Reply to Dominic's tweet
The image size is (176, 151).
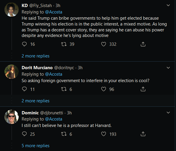click(25, 134)
